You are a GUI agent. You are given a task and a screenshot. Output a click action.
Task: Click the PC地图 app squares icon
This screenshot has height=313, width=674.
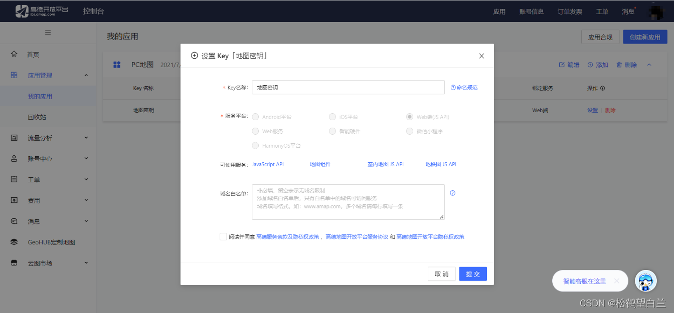117,65
